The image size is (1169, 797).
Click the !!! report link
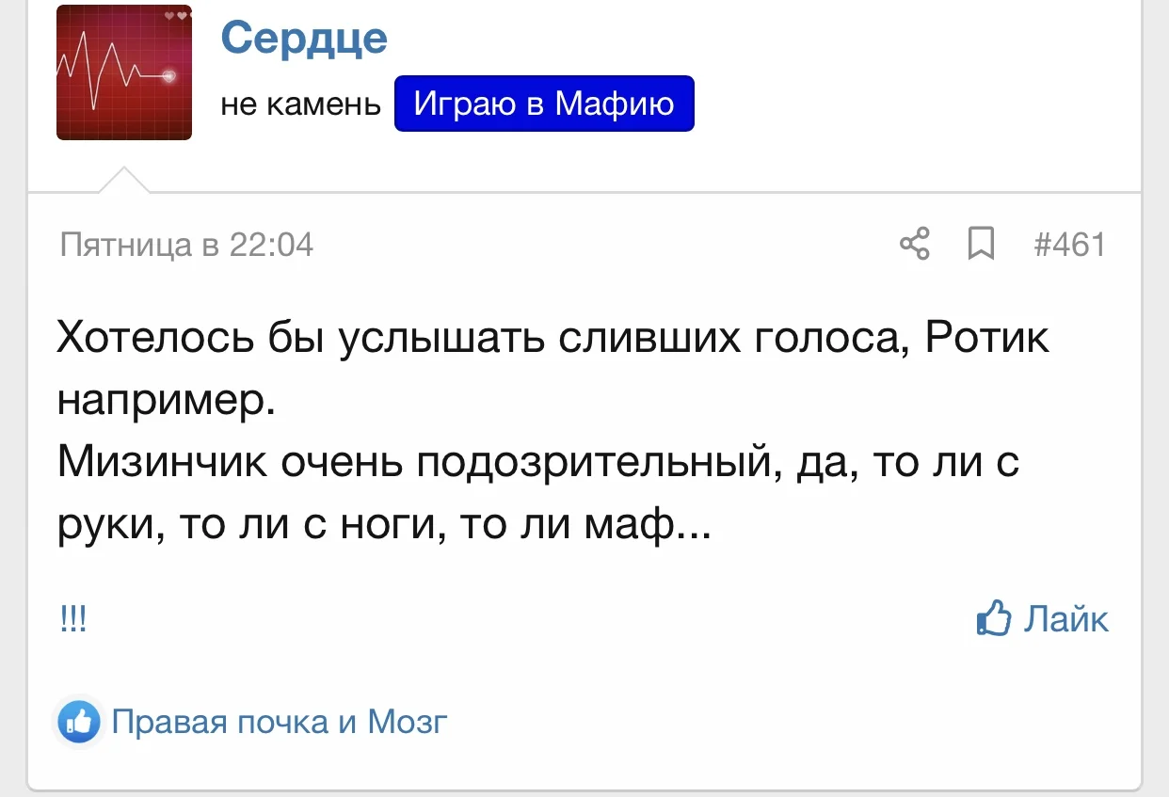[x=72, y=620]
